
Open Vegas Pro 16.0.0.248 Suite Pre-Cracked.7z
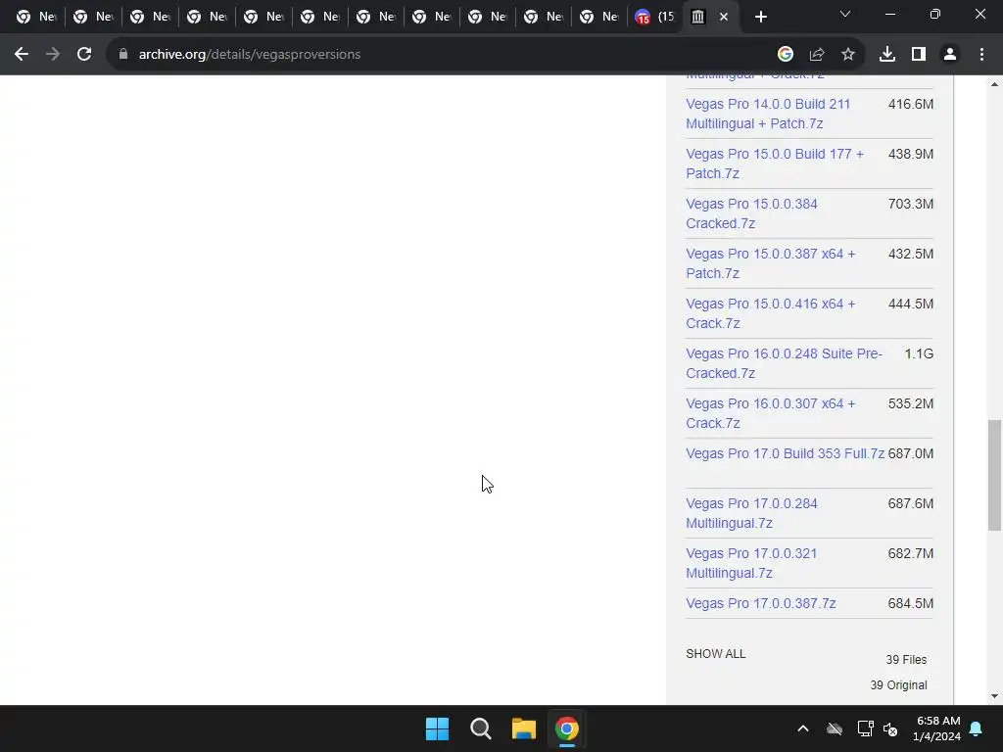click(785, 363)
